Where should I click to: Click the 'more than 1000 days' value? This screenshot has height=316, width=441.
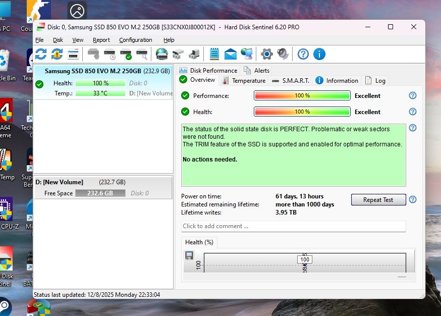point(305,204)
